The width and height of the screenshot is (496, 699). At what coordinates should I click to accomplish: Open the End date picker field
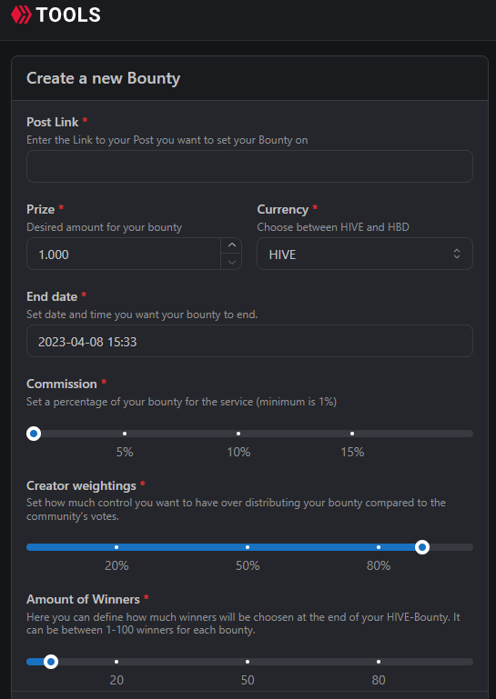click(249, 341)
